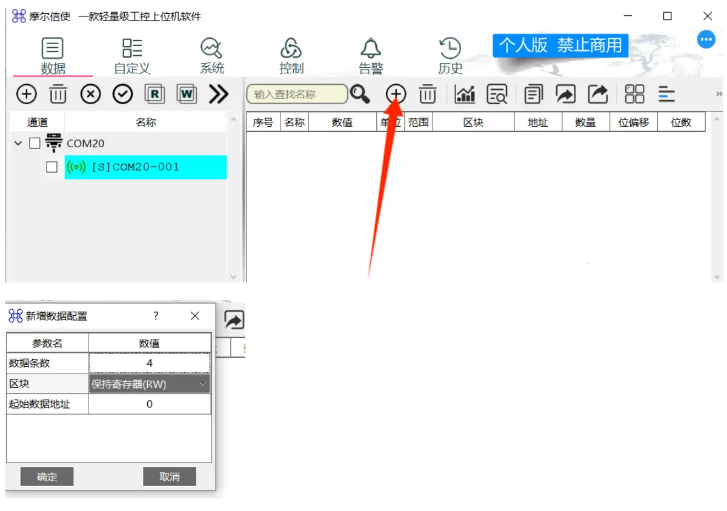Cancel with the 取消 button
The image size is (727, 511).
[x=170, y=476]
